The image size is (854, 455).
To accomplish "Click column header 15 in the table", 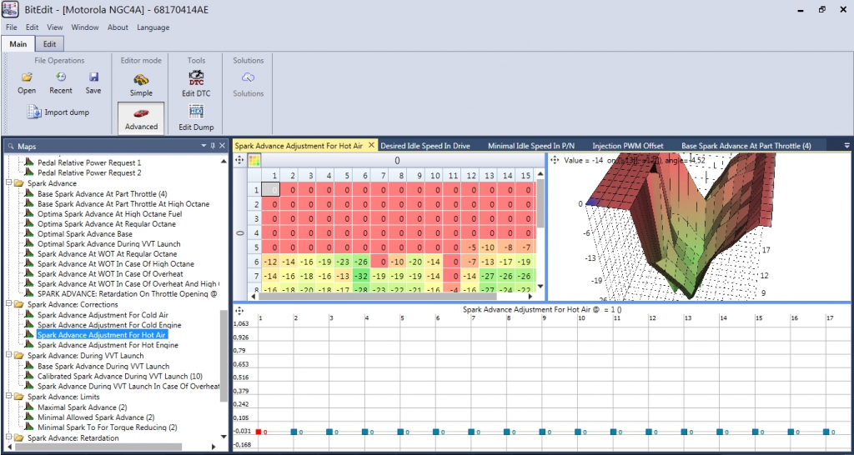I will coord(525,175).
